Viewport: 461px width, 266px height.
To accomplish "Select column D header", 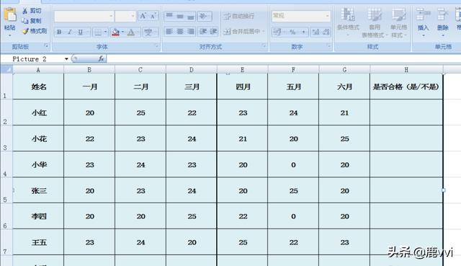I will (192, 70).
